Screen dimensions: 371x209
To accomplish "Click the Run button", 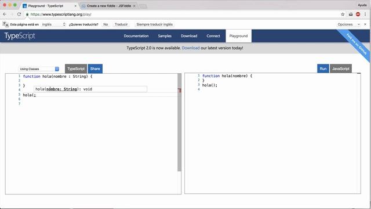I will point(323,69).
